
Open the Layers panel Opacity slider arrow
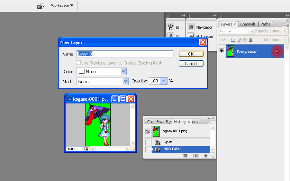click(x=286, y=31)
